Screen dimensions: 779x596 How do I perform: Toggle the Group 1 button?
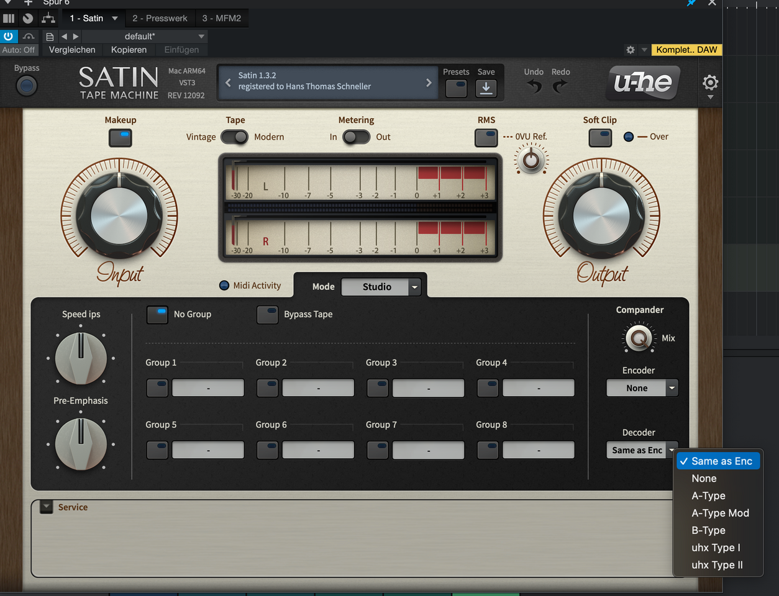pyautogui.click(x=157, y=388)
